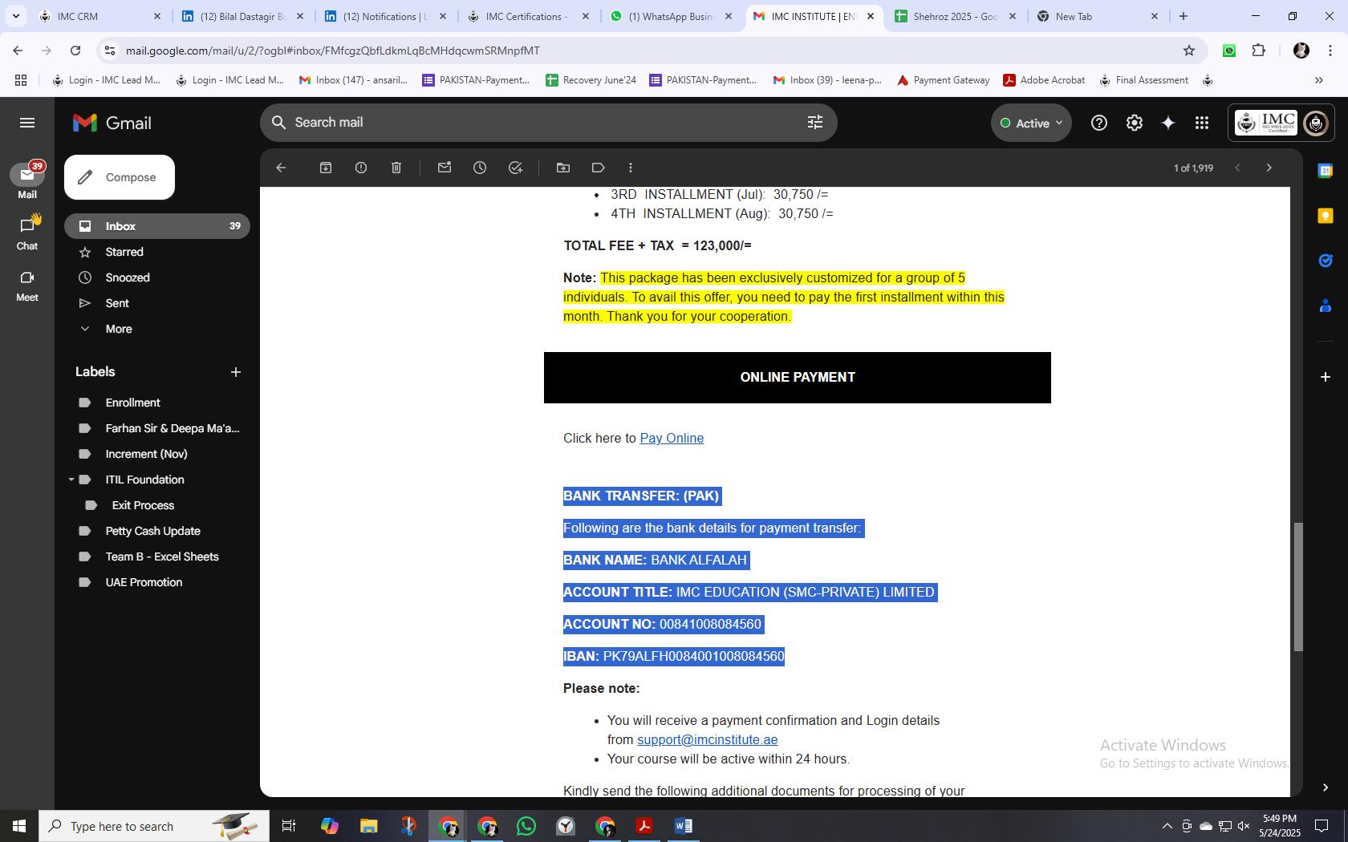1348x842 pixels.
Task: Bookmark this page star icon
Action: [x=1189, y=51]
